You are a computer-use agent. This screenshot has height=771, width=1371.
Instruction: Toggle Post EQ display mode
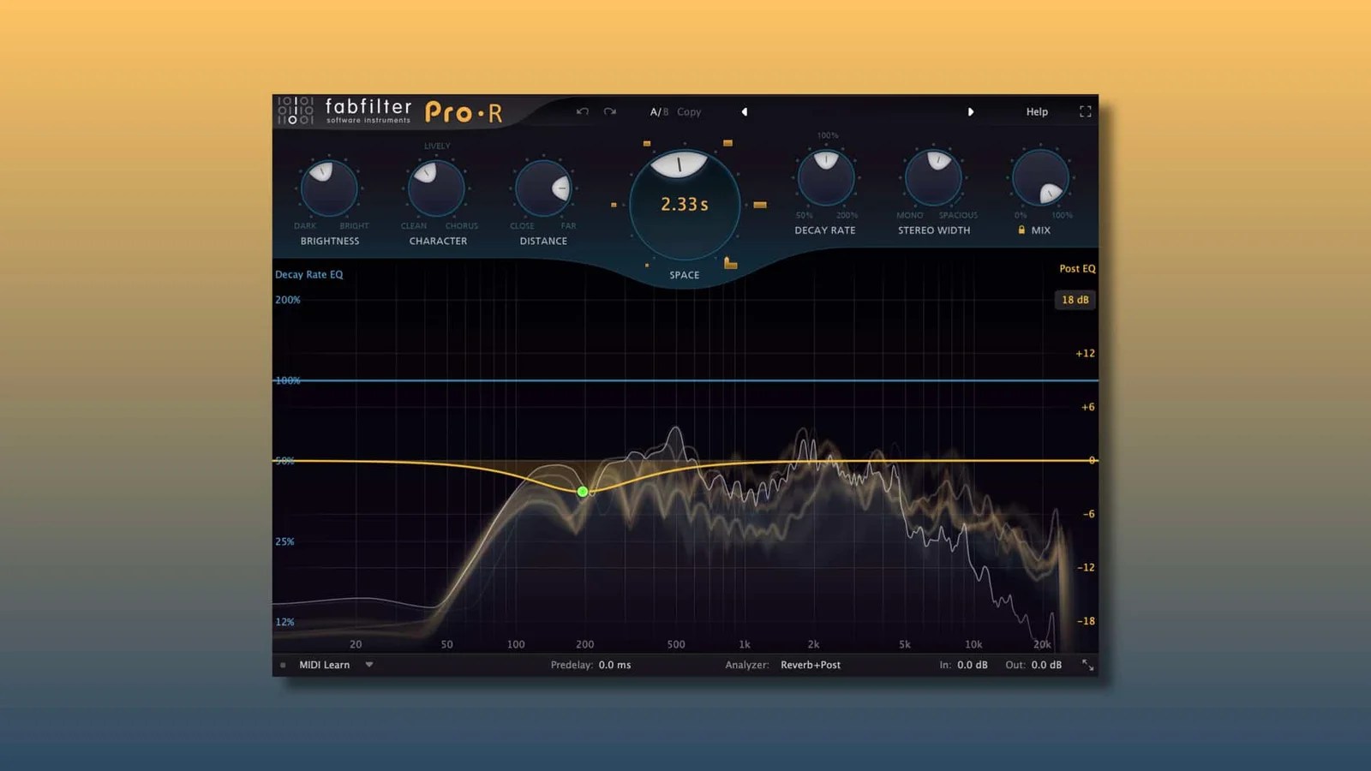click(1076, 269)
